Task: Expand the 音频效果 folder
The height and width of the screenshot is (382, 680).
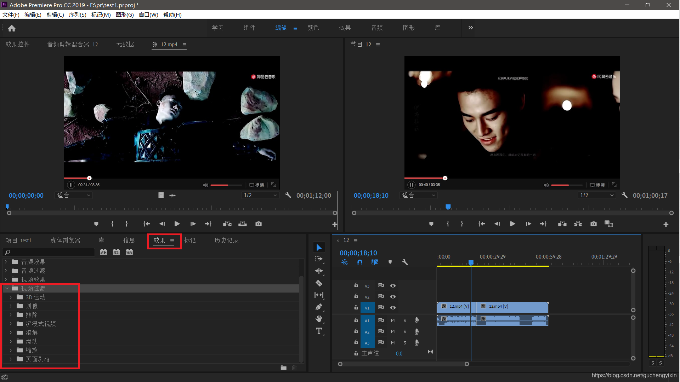Action: pyautogui.click(x=6, y=262)
